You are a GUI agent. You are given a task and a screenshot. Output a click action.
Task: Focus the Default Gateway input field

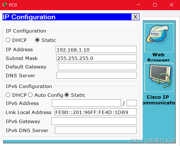[97, 66]
